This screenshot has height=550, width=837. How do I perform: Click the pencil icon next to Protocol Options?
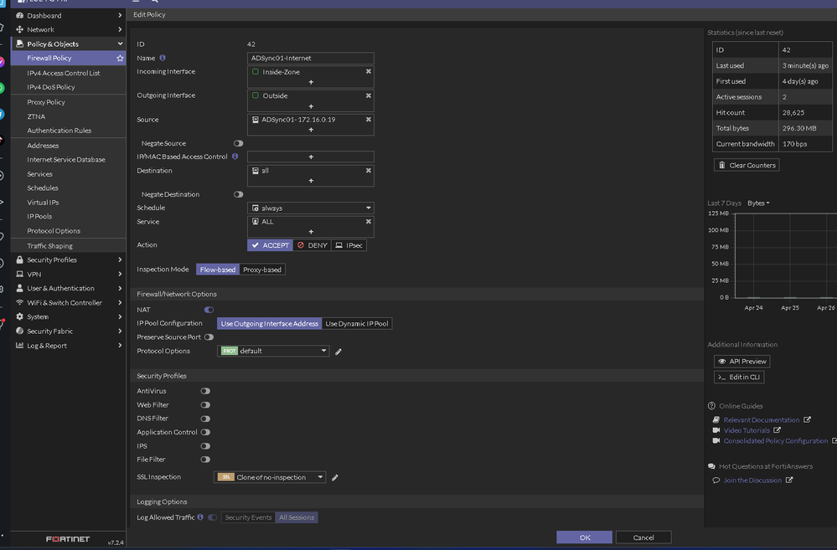coord(338,352)
